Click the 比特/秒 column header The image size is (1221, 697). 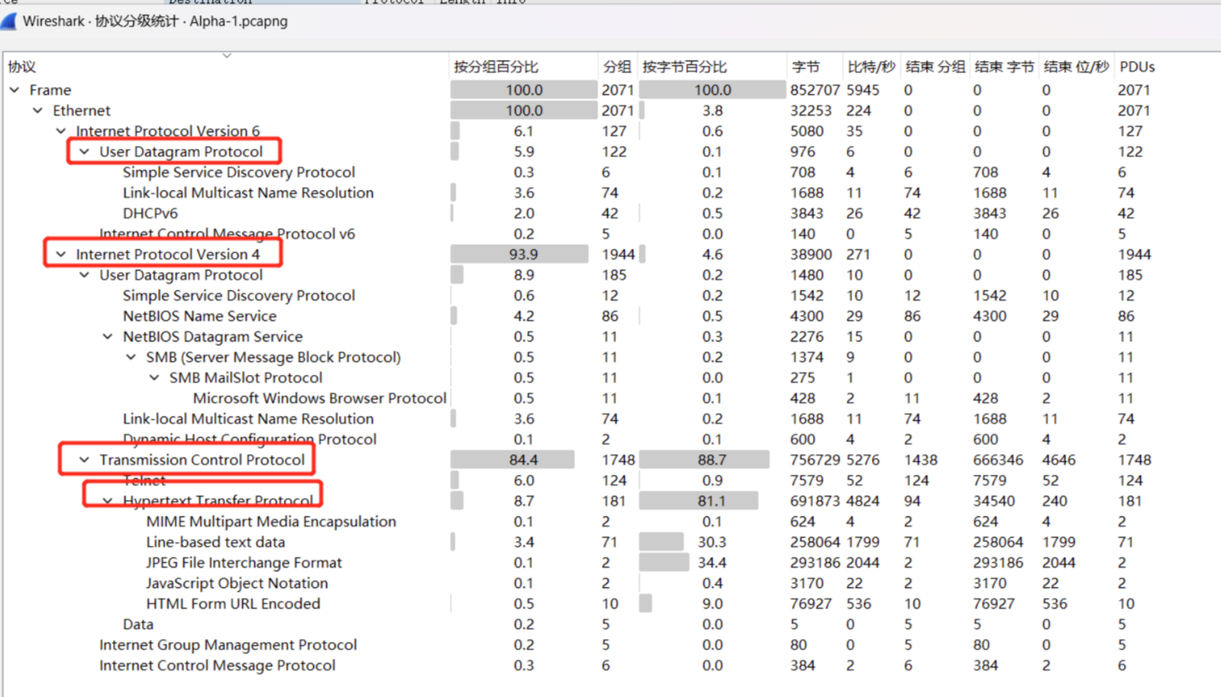(871, 67)
